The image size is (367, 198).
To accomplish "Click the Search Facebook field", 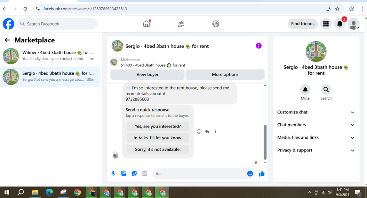I will [x=57, y=24].
